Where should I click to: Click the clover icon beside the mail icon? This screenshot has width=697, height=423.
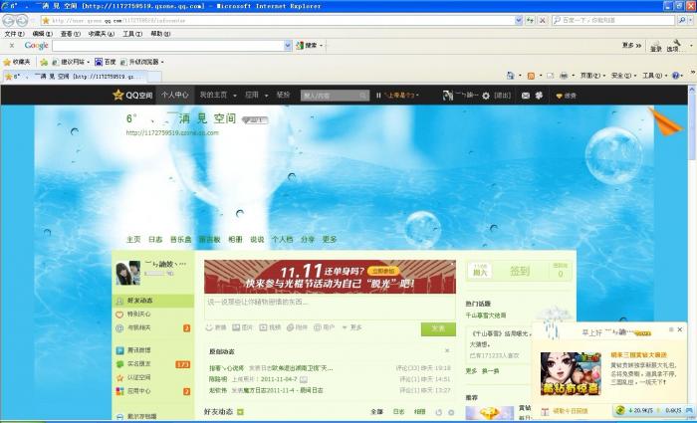click(x=539, y=96)
